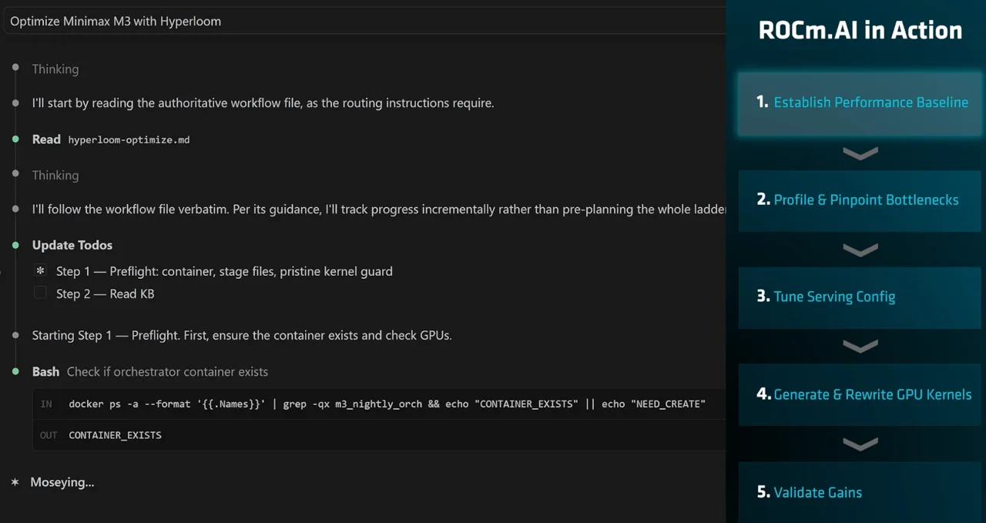Viewport: 986px width, 523px height.
Task: Click the chevron arrow above Validate Gains step
Action: click(860, 444)
